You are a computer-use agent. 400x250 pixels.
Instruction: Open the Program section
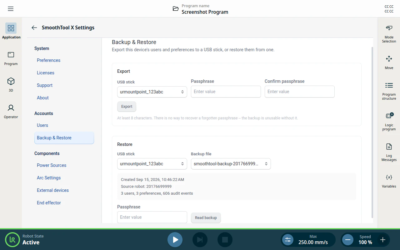coord(11,58)
